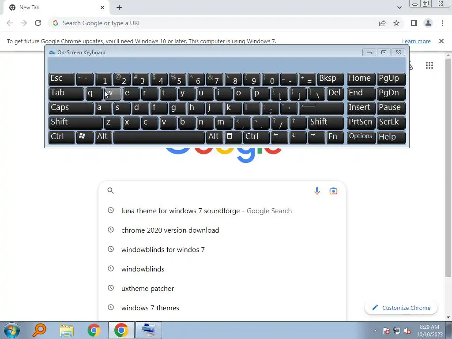Tap the down arrow key on keyboard

click(298, 137)
